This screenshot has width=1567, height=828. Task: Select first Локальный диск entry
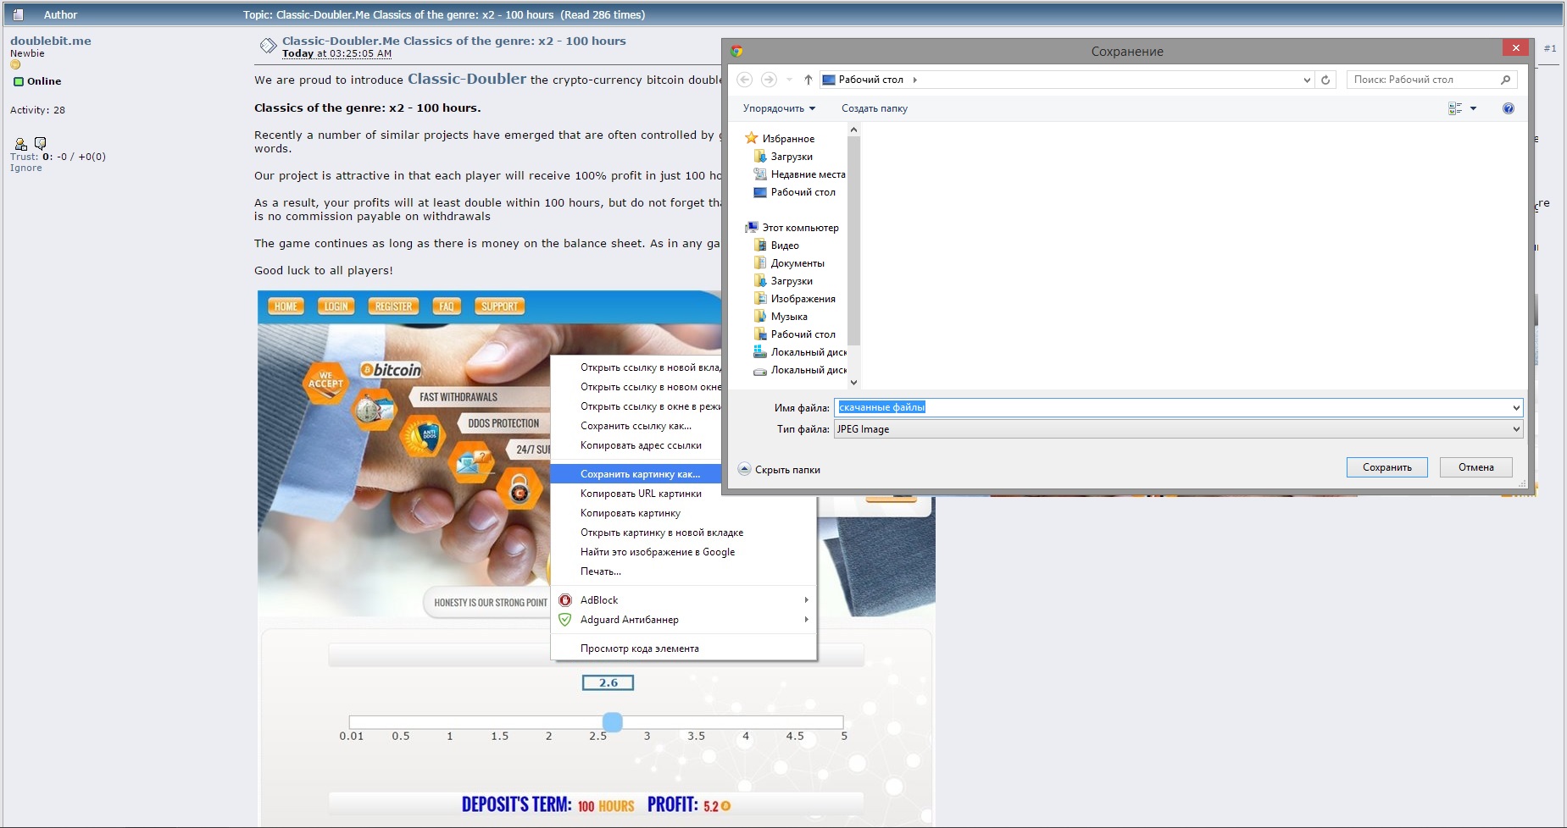[800, 352]
